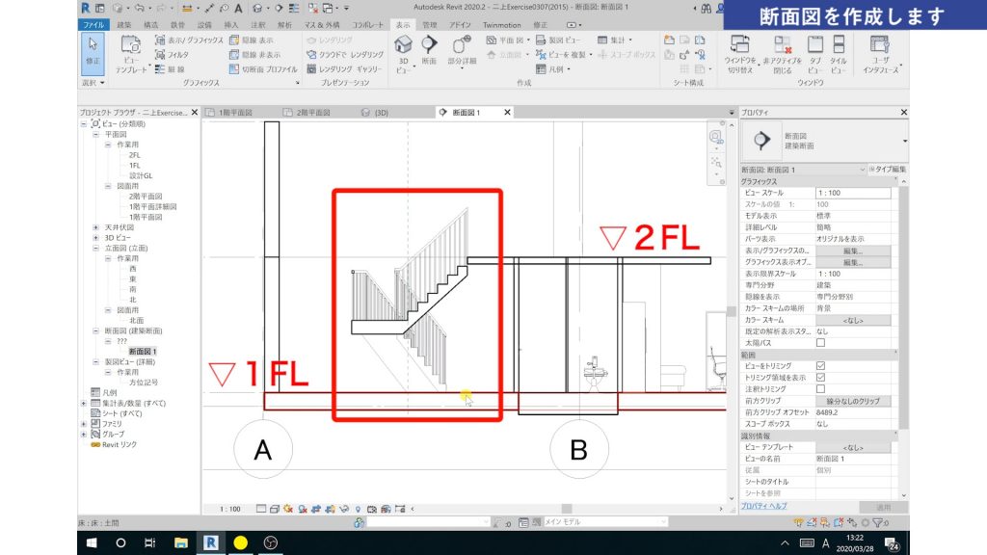
Task: Uncheck the Crop View (ビューをトリミング) checkbox
Action: (821, 366)
